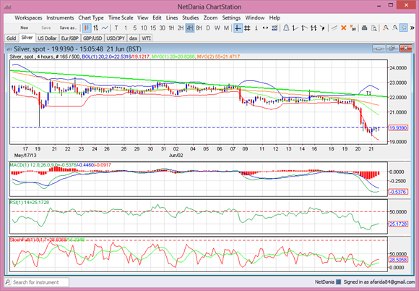The height and width of the screenshot is (291, 419).
Task: Toggle the crosshair cursor tool
Action: tap(238, 28)
